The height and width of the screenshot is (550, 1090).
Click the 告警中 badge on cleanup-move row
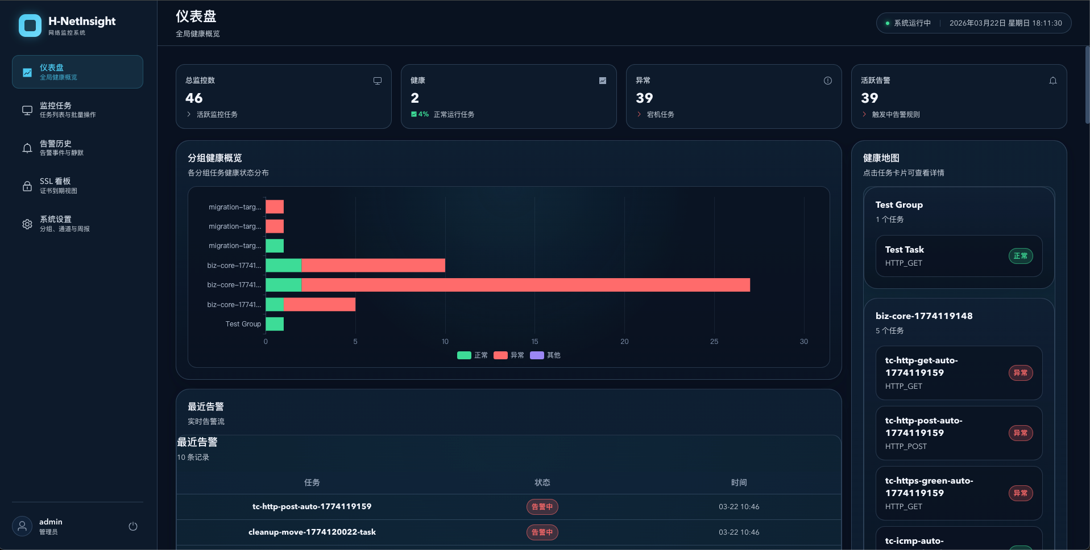coord(542,532)
